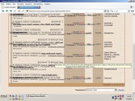Image resolution: width=135 pixels, height=101 pixels.
Task: Go forward with the green right arrow
Action: [x=11, y=11]
